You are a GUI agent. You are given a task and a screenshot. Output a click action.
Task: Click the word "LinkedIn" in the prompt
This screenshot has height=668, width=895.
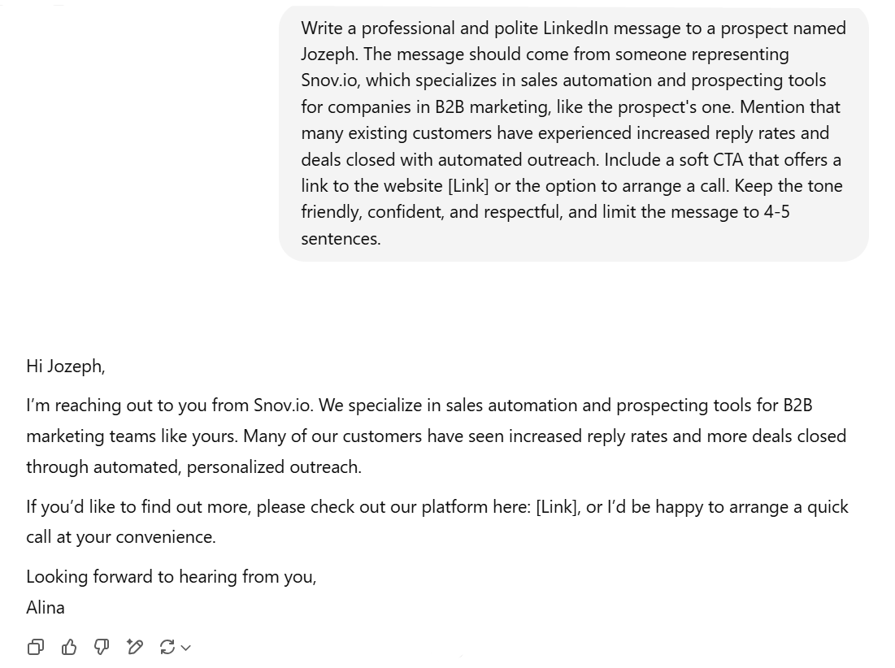click(576, 28)
